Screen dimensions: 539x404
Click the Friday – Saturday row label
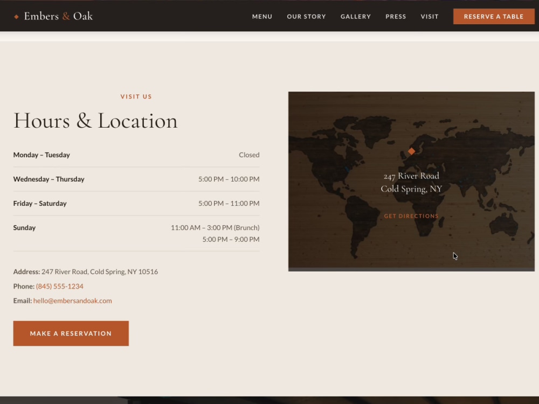(x=40, y=204)
